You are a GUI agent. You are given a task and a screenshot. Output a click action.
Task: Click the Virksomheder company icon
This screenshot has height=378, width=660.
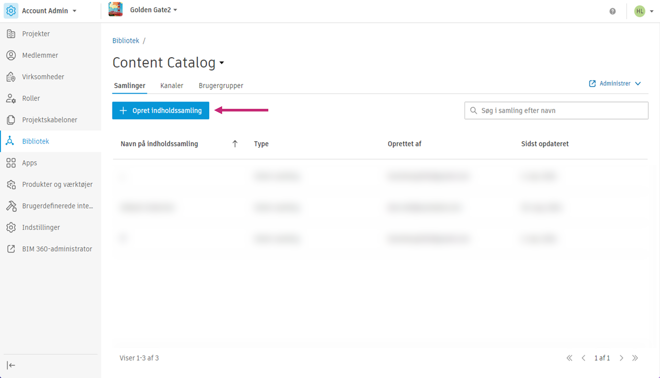11,77
